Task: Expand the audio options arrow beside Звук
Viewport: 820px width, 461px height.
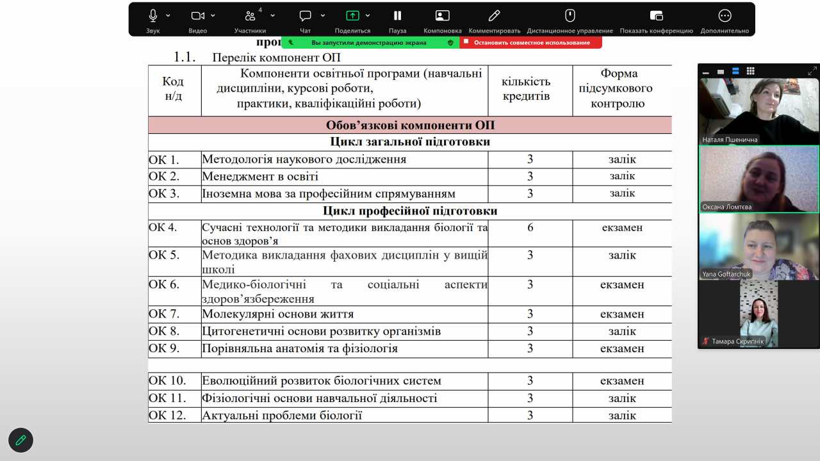Action: [168, 15]
